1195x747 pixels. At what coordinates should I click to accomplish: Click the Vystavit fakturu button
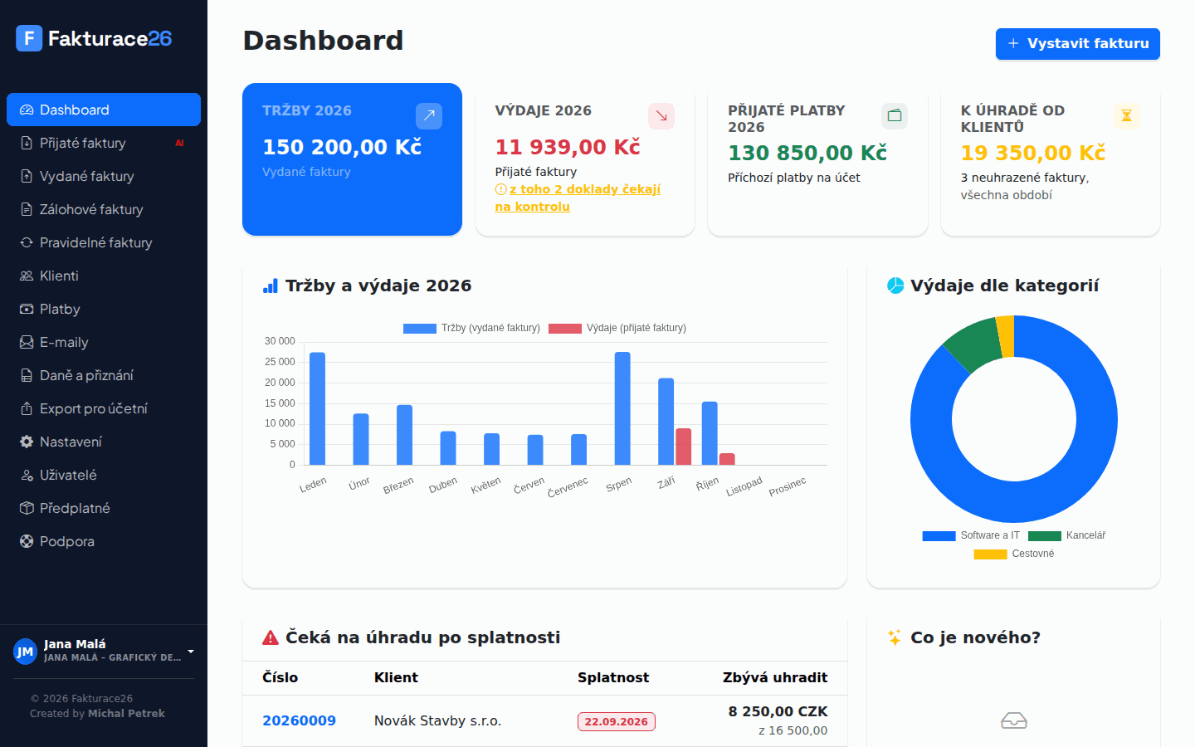click(1077, 43)
